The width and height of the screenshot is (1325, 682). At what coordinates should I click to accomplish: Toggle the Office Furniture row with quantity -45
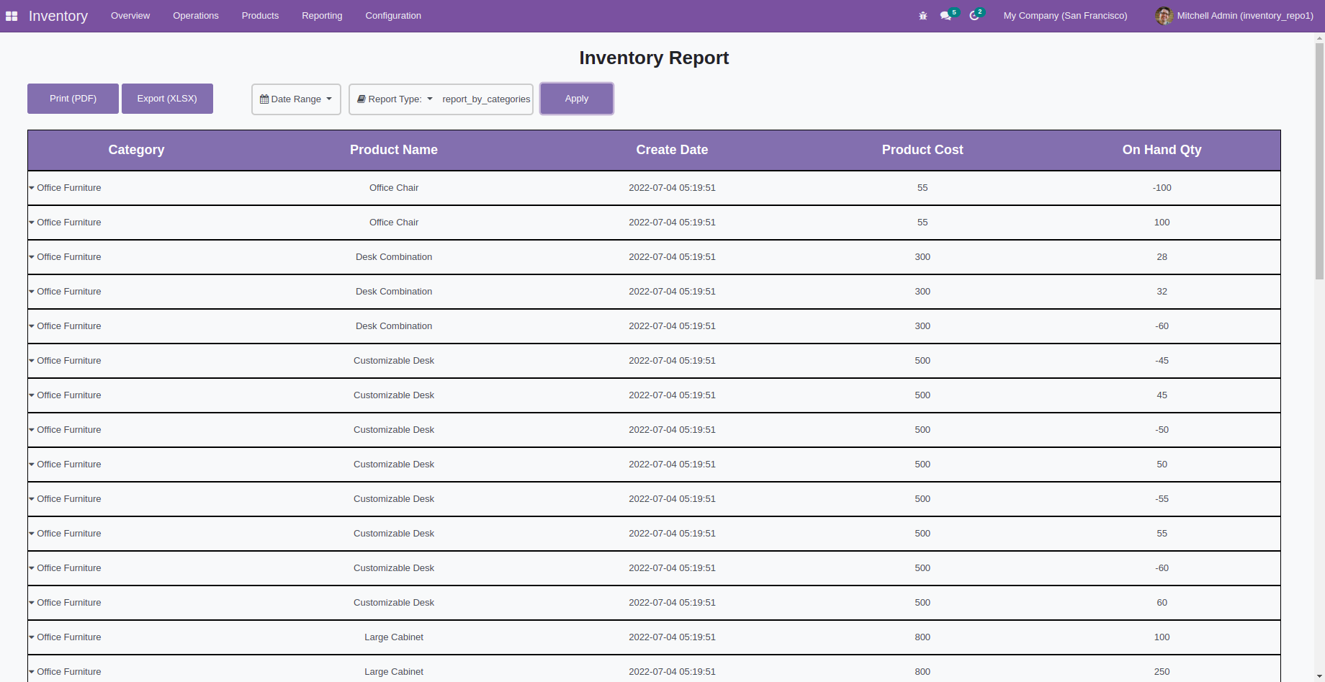click(32, 361)
